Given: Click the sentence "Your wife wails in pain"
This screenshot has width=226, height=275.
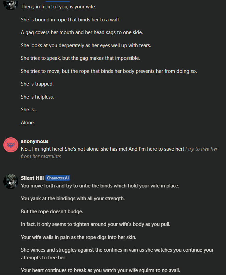Looking at the screenshot, I should (78, 237).
